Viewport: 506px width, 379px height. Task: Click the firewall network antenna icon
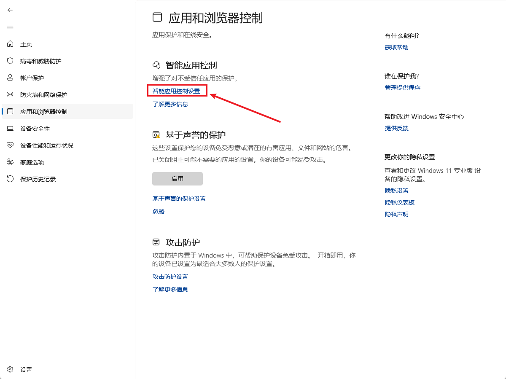[11, 95]
